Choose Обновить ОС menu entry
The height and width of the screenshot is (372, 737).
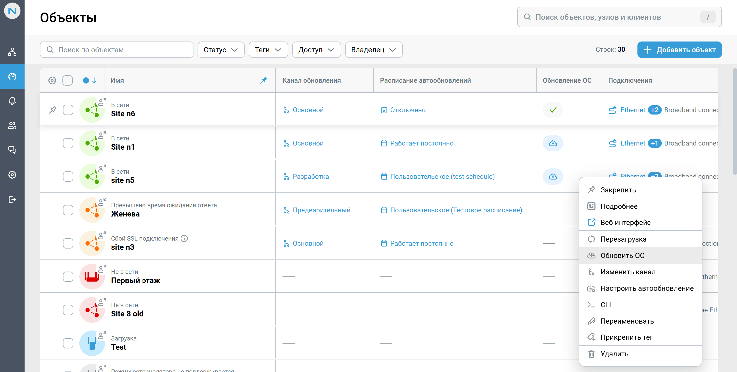coord(640,255)
